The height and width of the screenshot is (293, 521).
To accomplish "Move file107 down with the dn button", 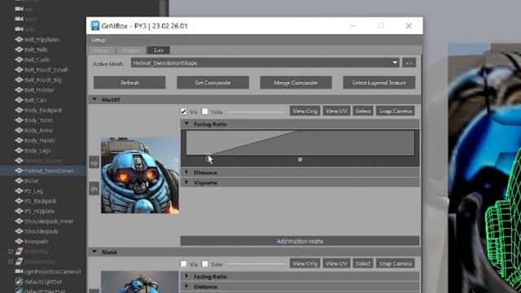I will 94,189.
